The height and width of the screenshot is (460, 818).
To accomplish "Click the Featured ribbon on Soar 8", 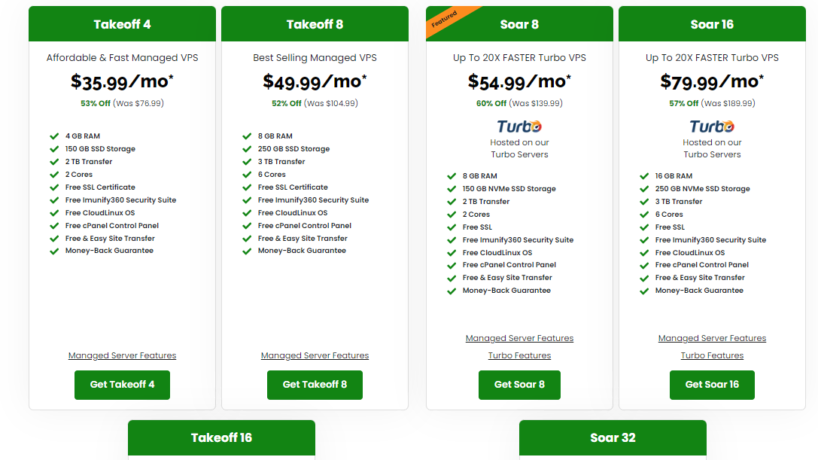I will (443, 20).
